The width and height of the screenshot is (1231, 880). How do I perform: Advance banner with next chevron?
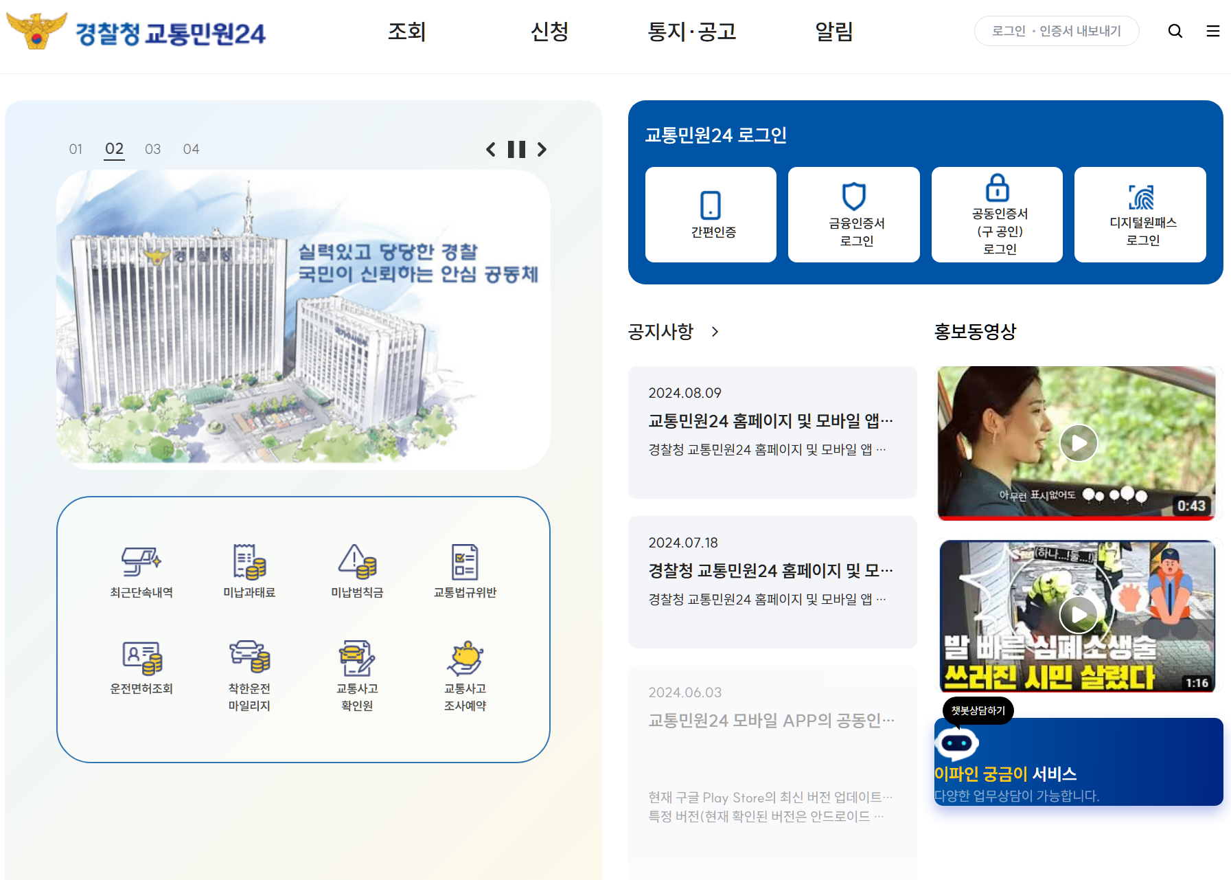[542, 148]
